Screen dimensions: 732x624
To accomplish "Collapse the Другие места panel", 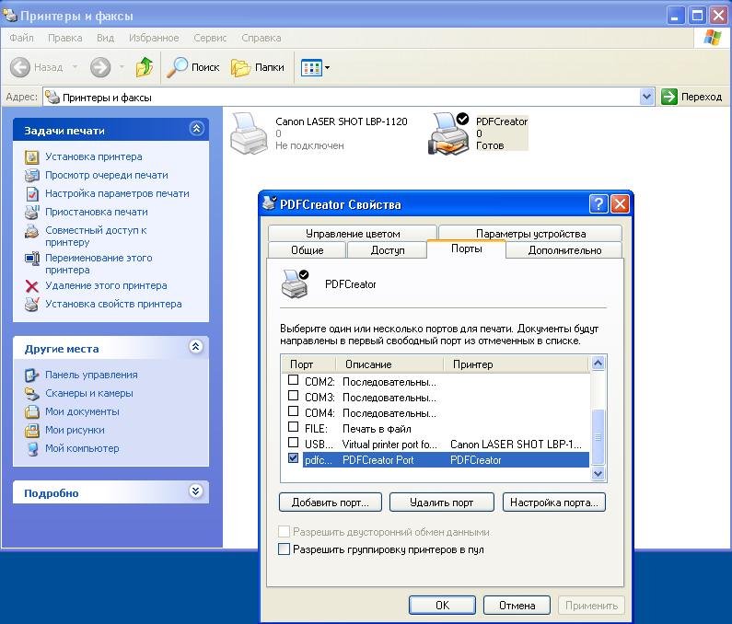I will [x=196, y=346].
